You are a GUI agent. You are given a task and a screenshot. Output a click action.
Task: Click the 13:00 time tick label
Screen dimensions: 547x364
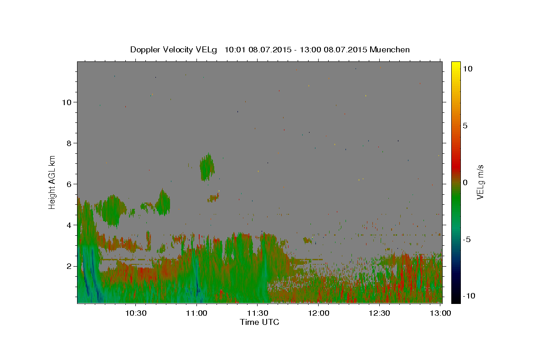click(440, 313)
